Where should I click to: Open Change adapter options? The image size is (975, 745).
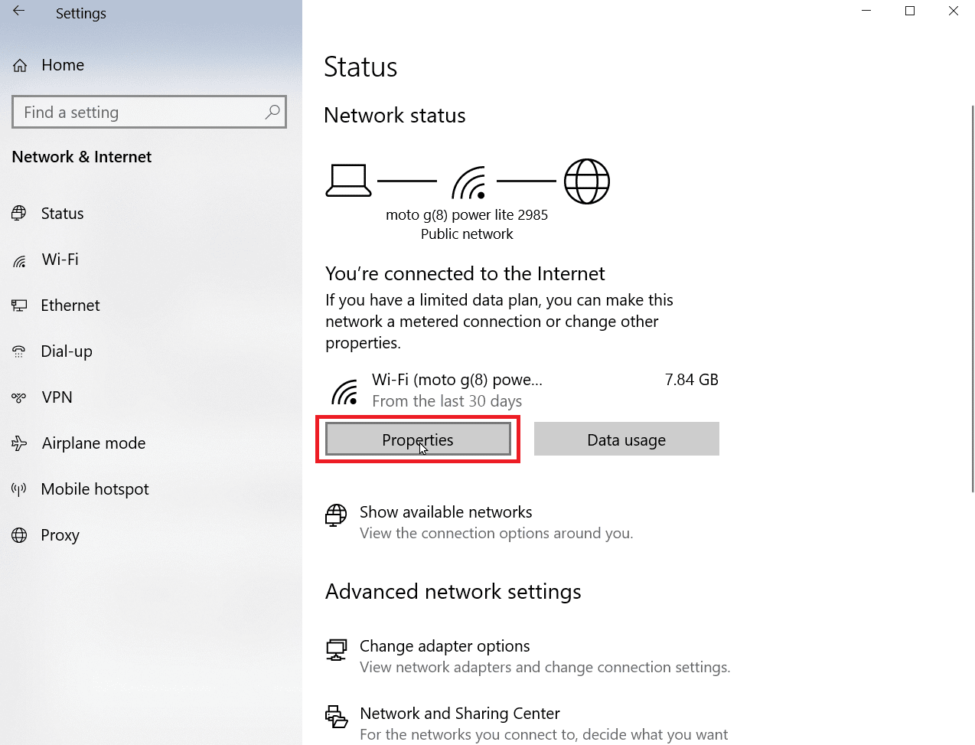(445, 646)
